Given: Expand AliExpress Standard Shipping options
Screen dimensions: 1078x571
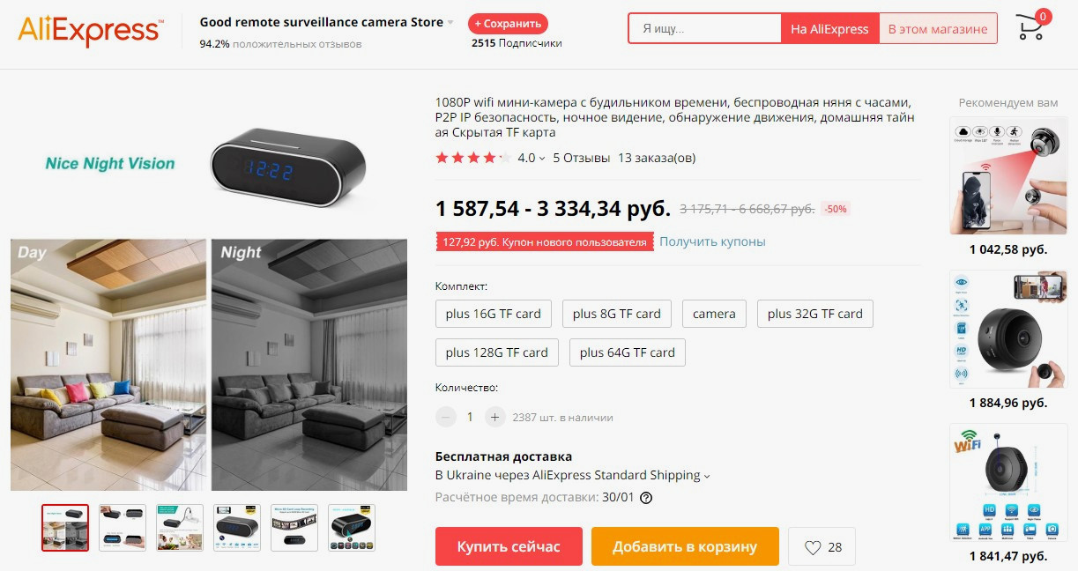Looking at the screenshot, I should coord(707,476).
